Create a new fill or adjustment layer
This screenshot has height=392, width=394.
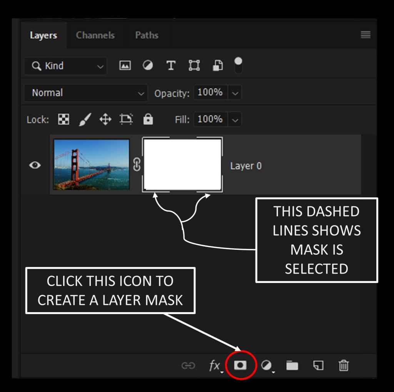pyautogui.click(x=267, y=365)
